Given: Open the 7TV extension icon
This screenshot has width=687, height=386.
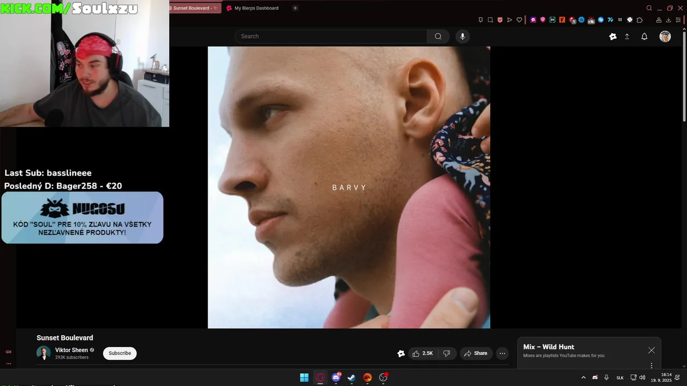Looking at the screenshot, I should (610, 20).
